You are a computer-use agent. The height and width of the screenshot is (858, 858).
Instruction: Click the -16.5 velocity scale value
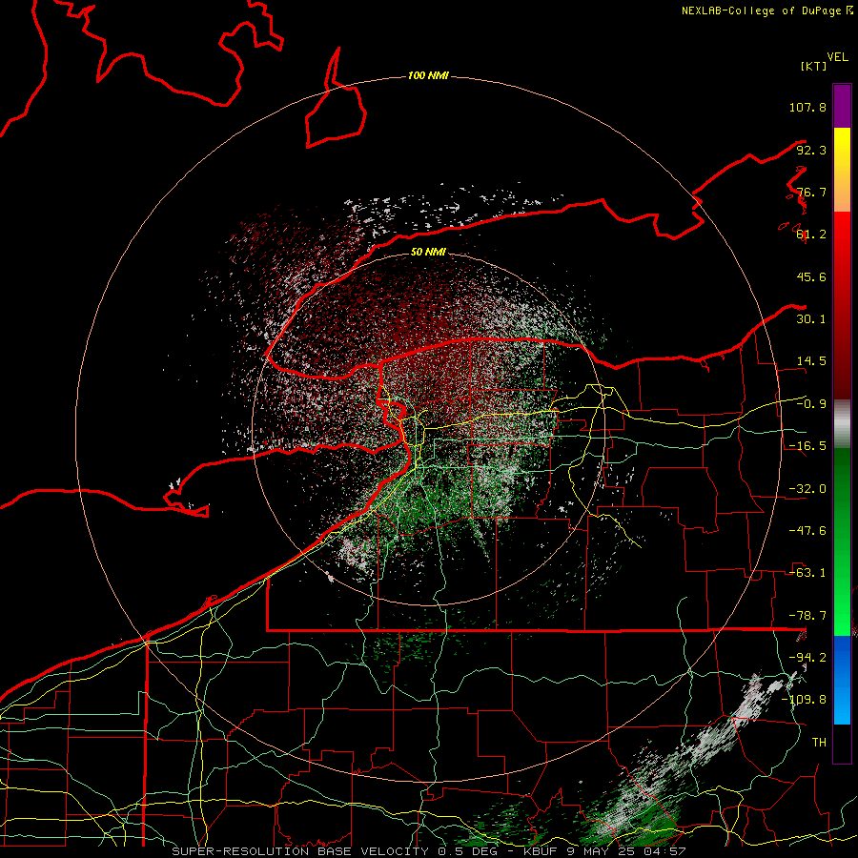[x=807, y=446]
